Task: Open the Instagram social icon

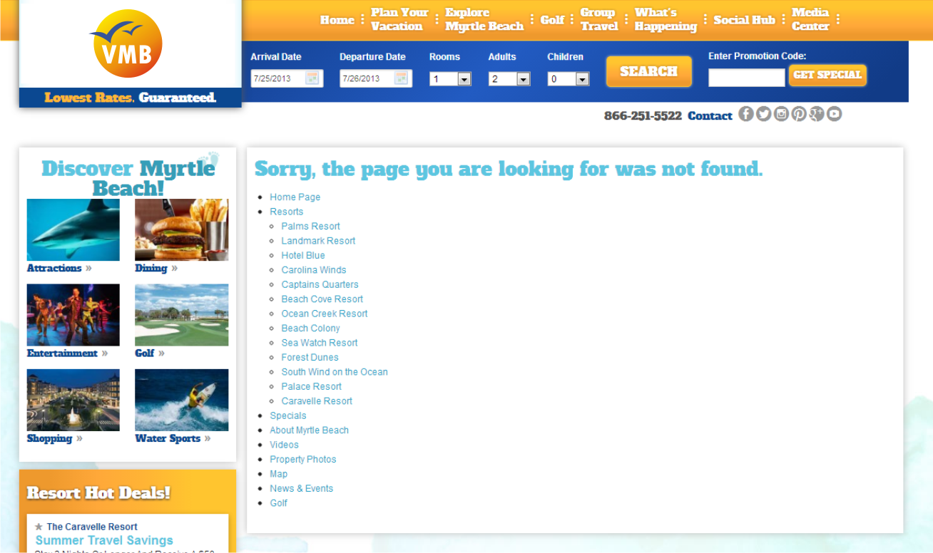Action: (781, 114)
